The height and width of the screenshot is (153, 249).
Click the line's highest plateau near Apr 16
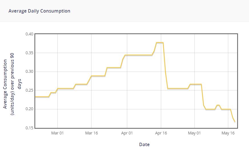coord(160,43)
